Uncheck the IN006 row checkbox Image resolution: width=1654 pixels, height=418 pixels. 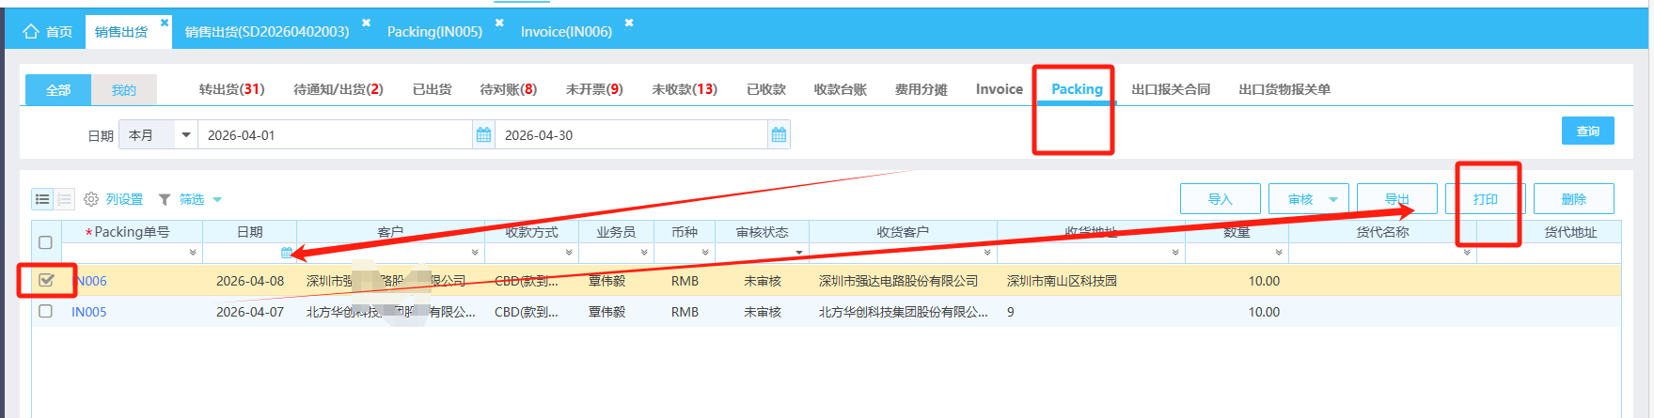pyautogui.click(x=46, y=280)
